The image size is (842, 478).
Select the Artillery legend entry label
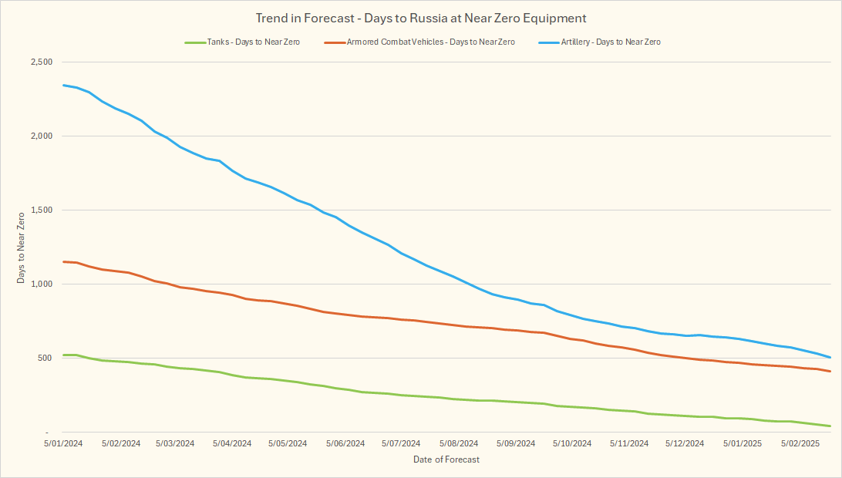click(x=607, y=42)
